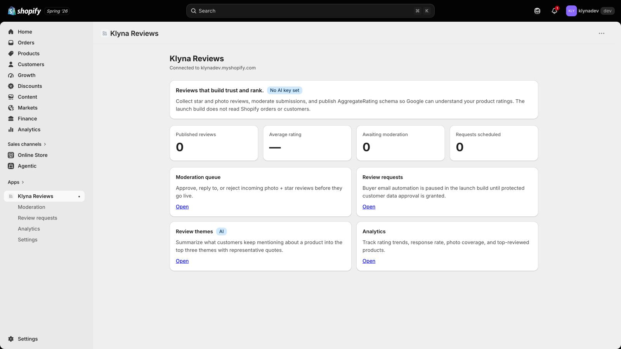Open the three-dot more actions menu
The image size is (621, 349).
(x=602, y=33)
